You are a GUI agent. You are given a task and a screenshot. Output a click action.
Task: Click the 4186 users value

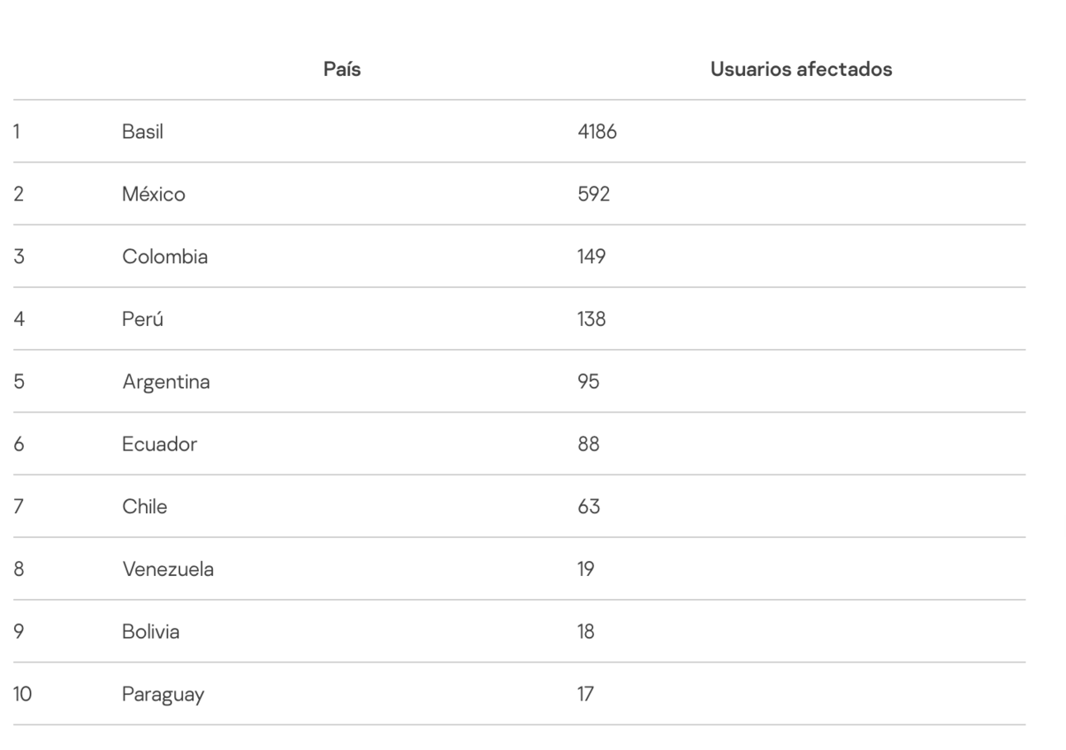coord(597,131)
